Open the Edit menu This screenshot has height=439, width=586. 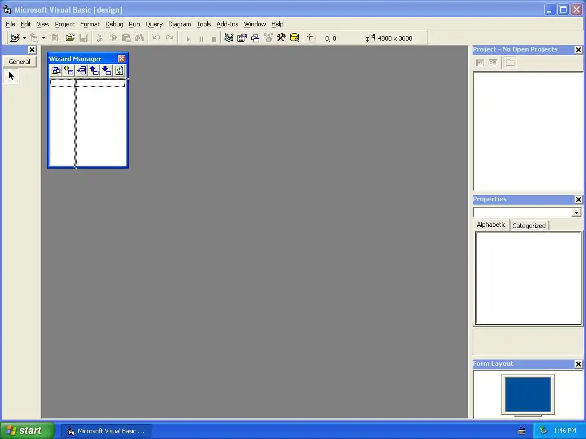[x=26, y=24]
